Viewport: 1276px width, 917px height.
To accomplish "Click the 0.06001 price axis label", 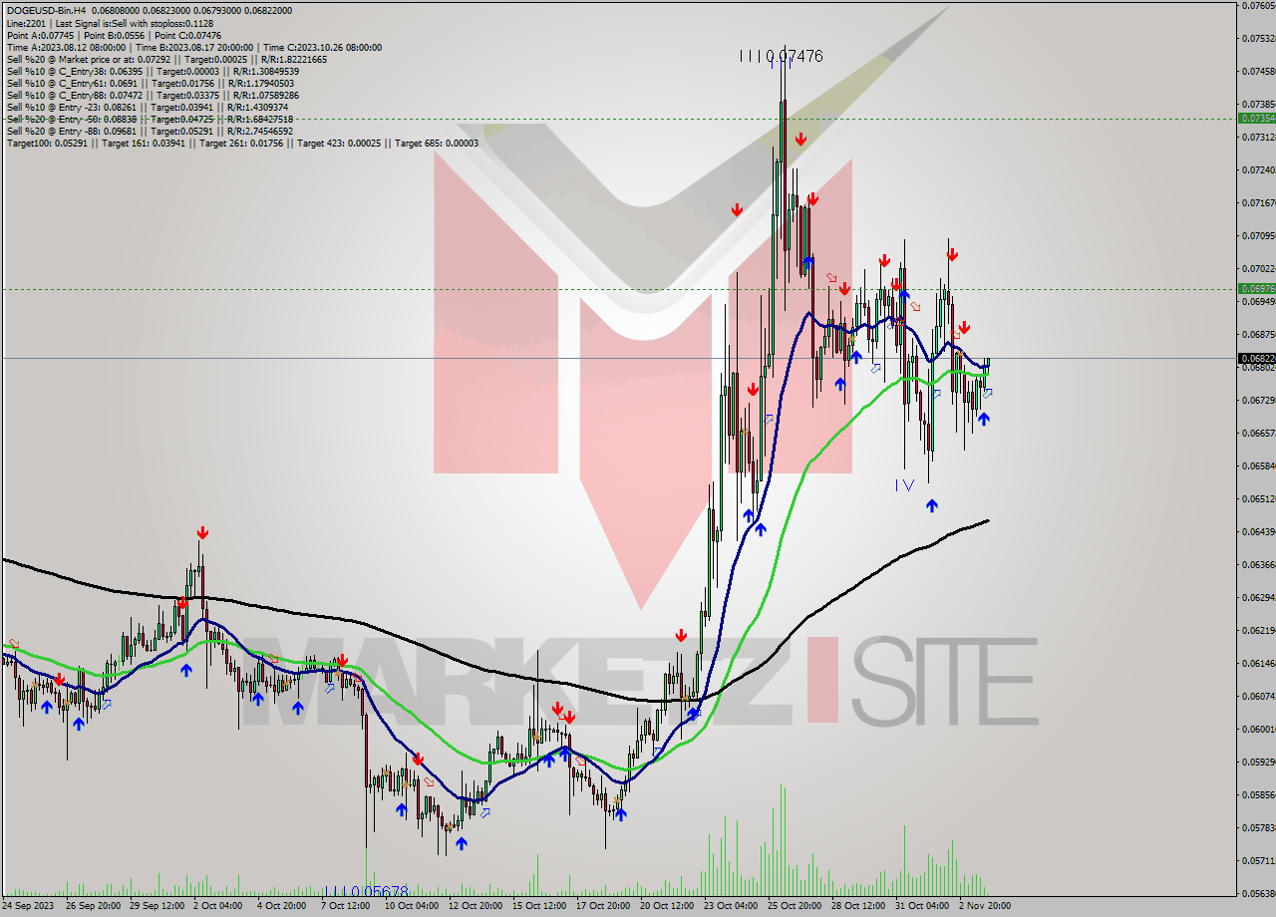I will (1257, 729).
